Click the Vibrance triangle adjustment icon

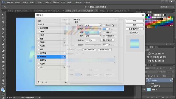coord(163,54)
